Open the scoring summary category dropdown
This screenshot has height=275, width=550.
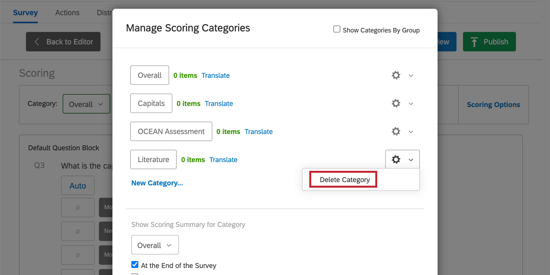[155, 245]
